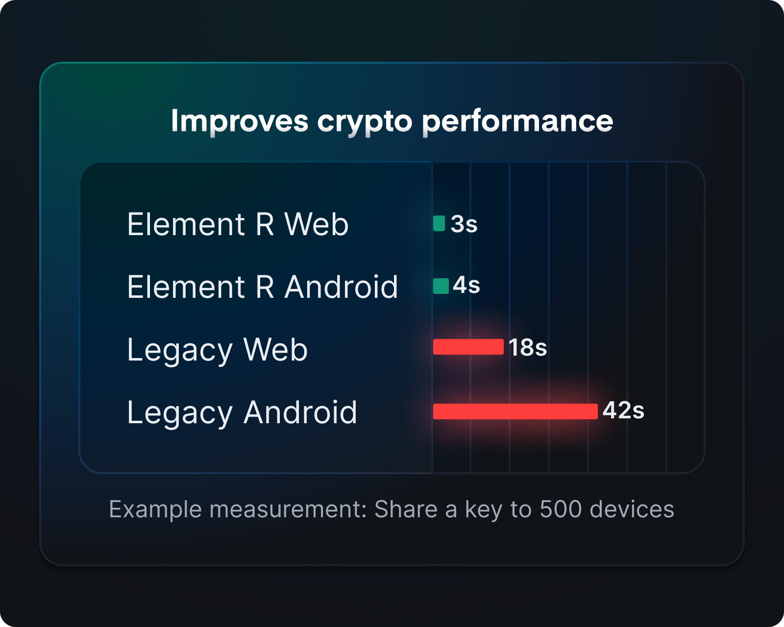Click '500 devices' in the caption
Viewport: 784px width, 627px height.
coord(607,509)
